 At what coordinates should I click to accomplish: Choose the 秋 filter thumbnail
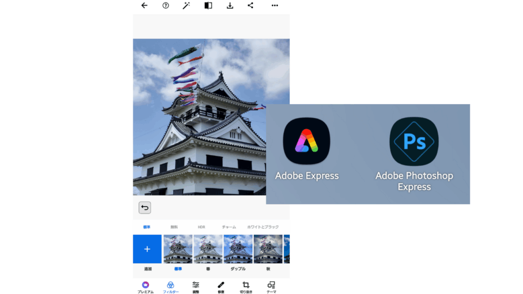(268, 249)
